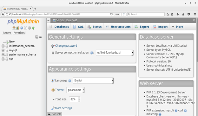Open Server connection collation dropdown
Viewport: 198px width, 116px height.
tap(115, 53)
